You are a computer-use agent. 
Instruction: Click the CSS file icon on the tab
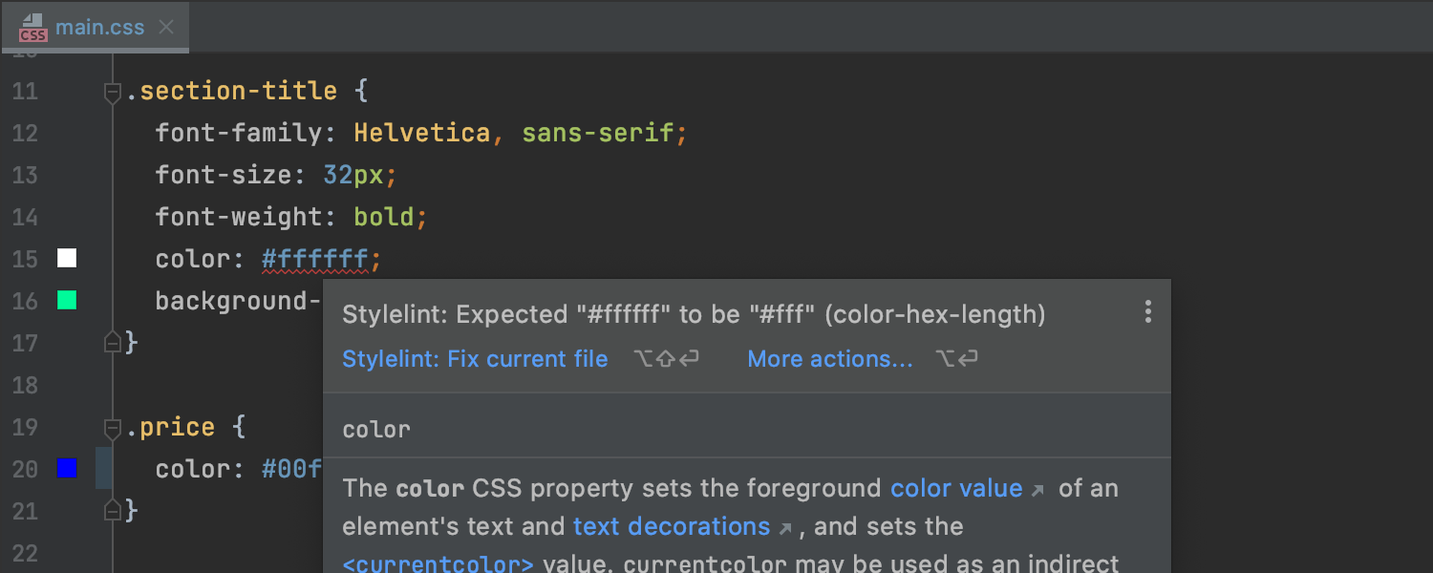pos(32,27)
